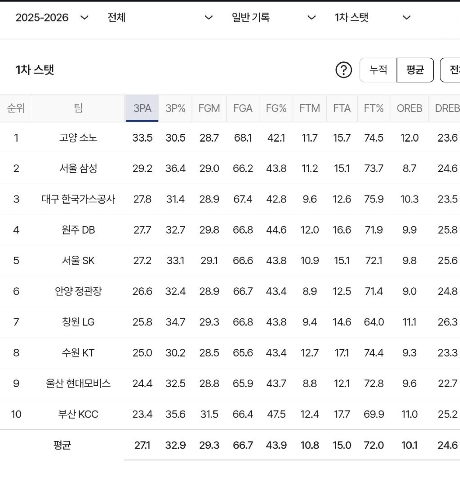
Task: Open the help question mark icon
Action: point(343,70)
